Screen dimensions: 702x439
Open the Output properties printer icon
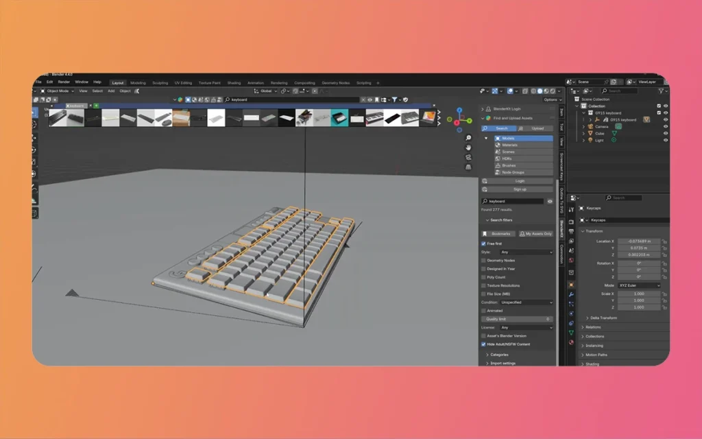571,231
